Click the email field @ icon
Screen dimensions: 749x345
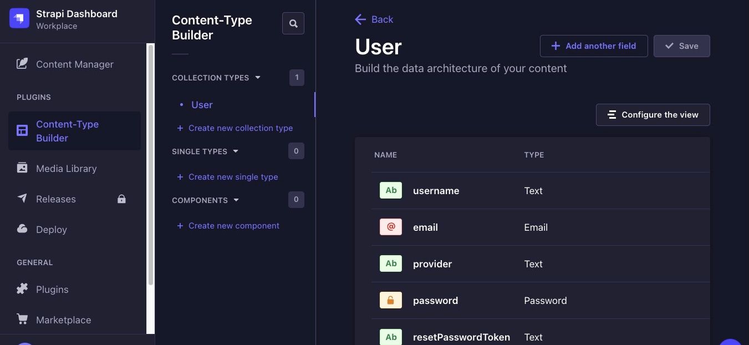(391, 227)
